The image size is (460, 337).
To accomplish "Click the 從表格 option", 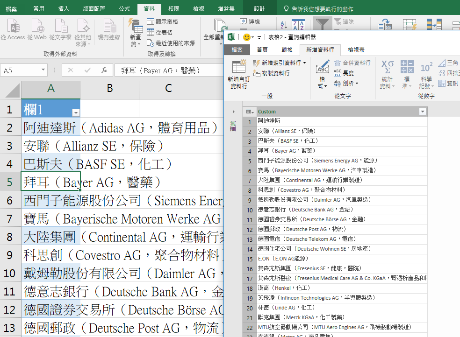I will 159,32.
